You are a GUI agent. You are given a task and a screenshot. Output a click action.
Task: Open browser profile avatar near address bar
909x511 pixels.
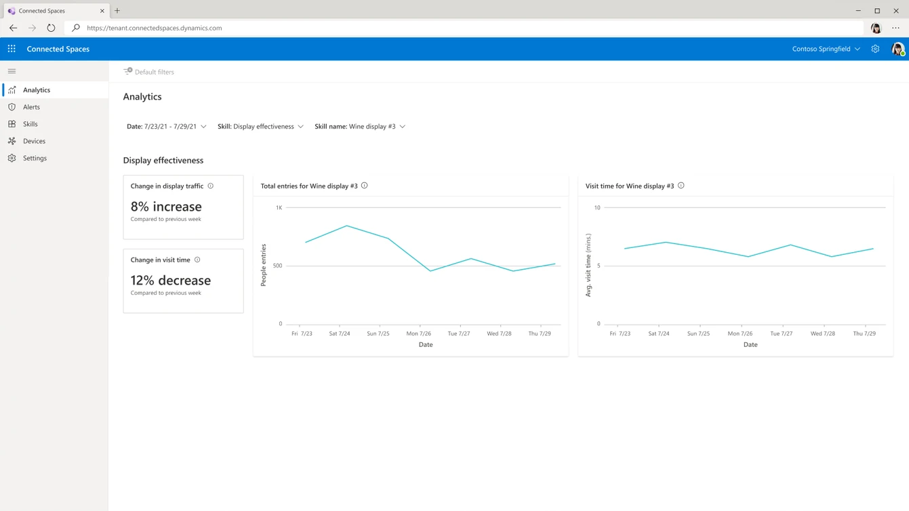pyautogui.click(x=876, y=28)
